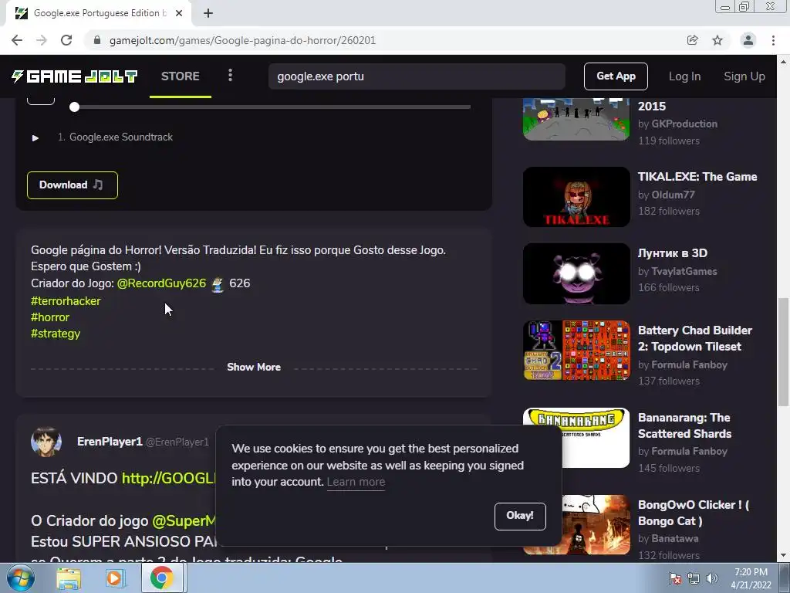Image resolution: width=790 pixels, height=593 pixels.
Task: Open the Windows Start menu
Action: click(21, 578)
